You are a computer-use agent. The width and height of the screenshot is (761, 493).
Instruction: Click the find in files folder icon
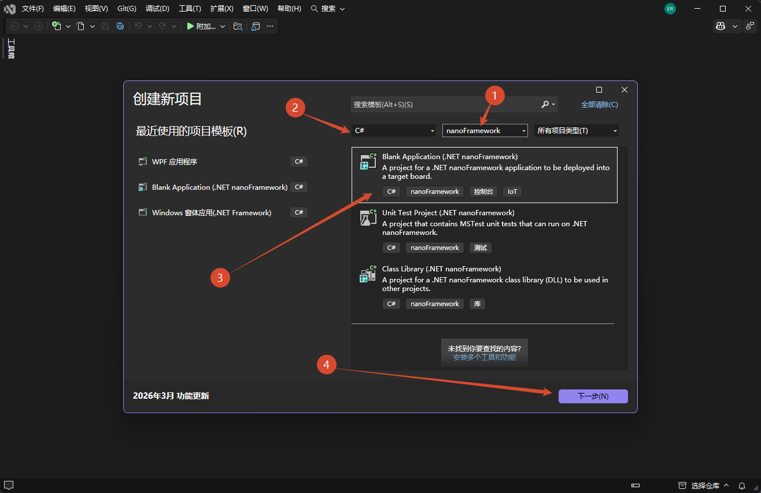coord(238,26)
